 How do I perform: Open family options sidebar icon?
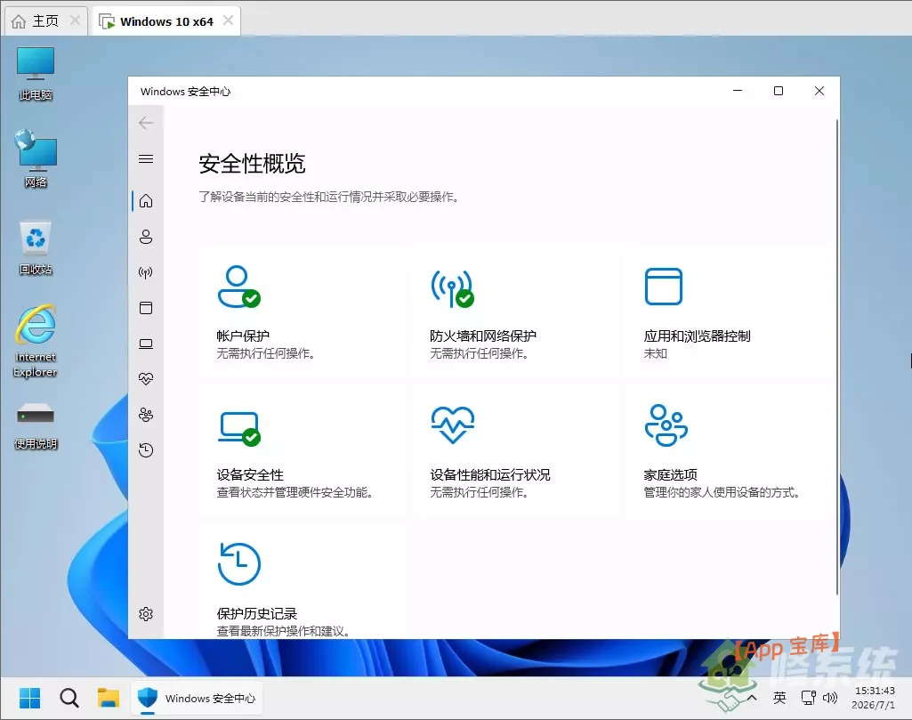pyautogui.click(x=146, y=415)
